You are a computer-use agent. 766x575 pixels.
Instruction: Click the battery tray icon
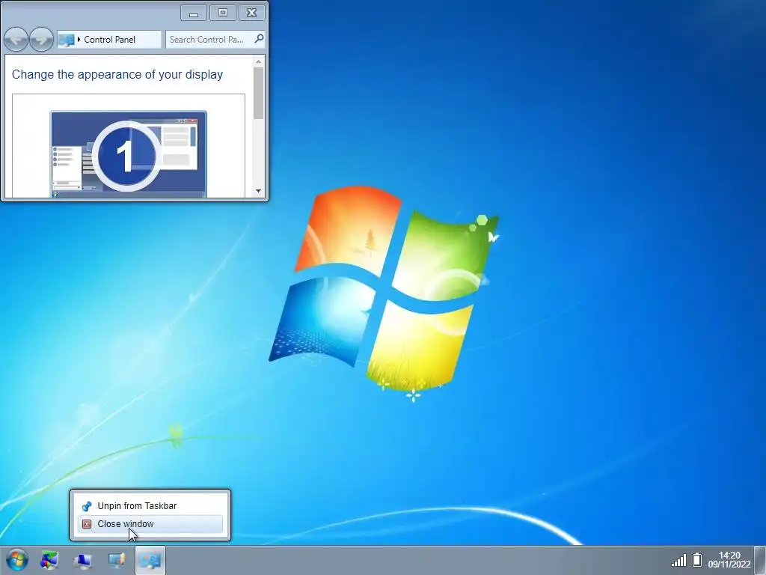click(x=697, y=560)
